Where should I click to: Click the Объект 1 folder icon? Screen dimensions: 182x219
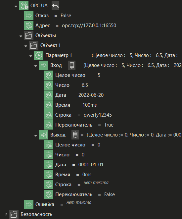coord(34,45)
